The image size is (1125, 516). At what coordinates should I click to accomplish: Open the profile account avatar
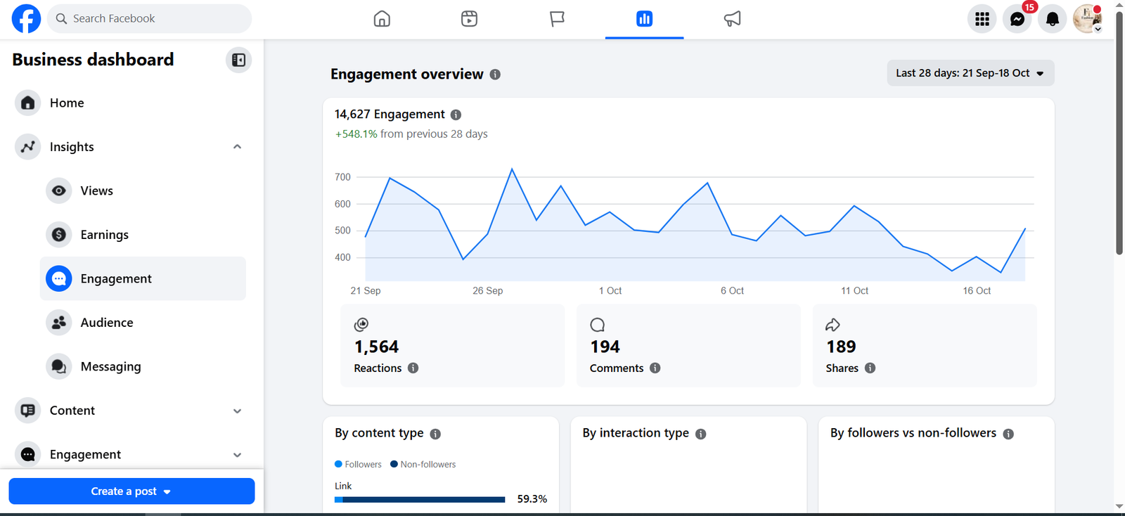pos(1088,19)
